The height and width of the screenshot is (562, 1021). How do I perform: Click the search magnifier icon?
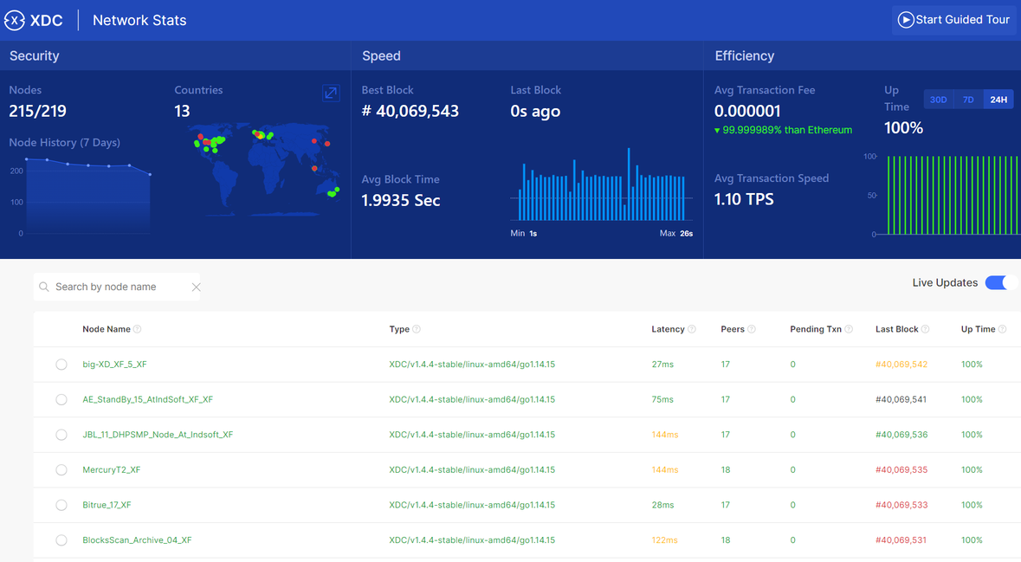(43, 287)
